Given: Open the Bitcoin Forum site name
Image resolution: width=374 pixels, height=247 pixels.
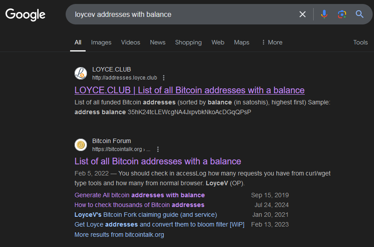Looking at the screenshot, I should 112,141.
